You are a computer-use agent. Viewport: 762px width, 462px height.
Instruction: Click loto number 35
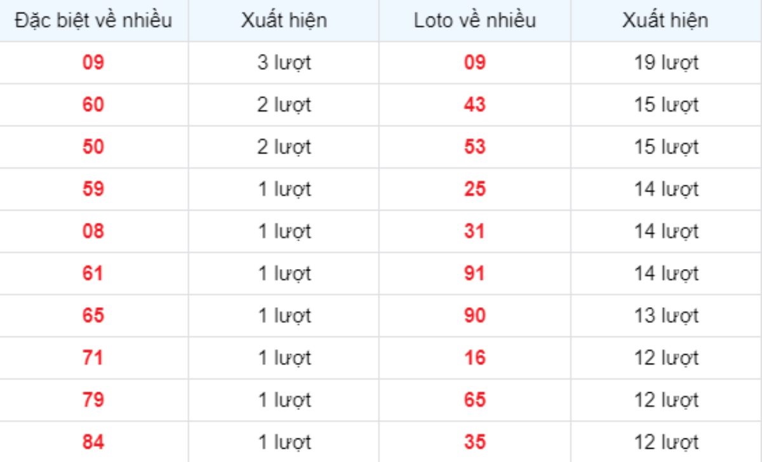tap(474, 441)
